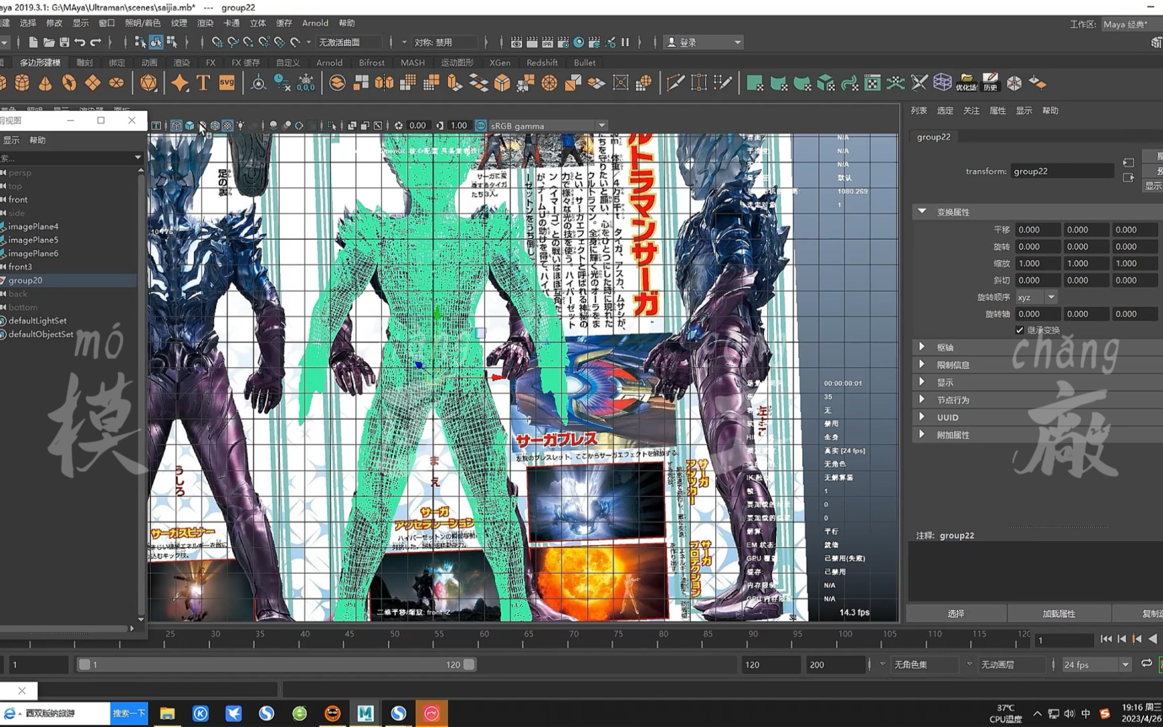
Task: Click the redo arrow icon
Action: (x=96, y=43)
